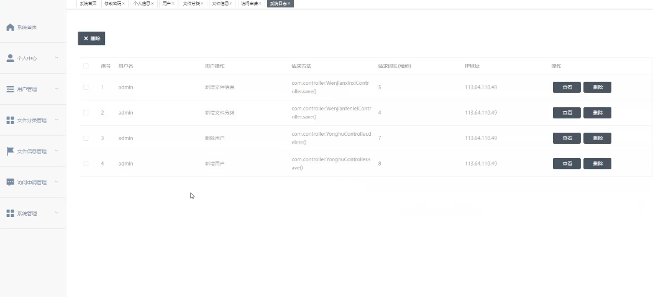Click 查看 button for row 2
Viewport: 653px width, 297px height.
pyautogui.click(x=567, y=113)
